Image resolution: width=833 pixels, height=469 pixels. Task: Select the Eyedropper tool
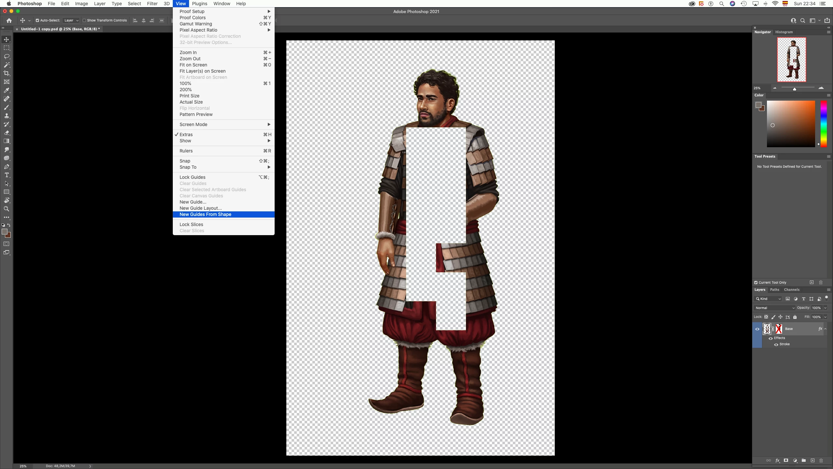(7, 90)
